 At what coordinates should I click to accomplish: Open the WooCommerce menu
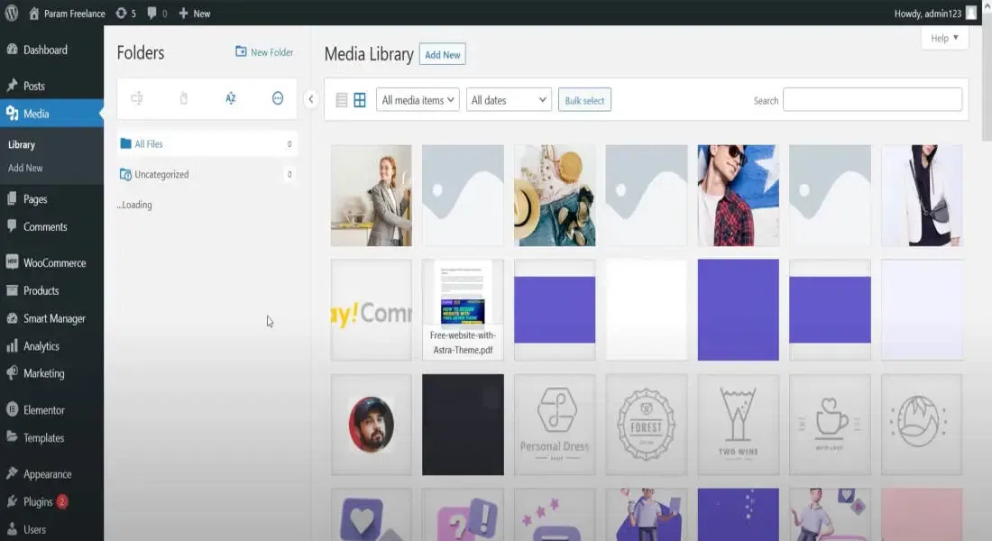point(52,263)
